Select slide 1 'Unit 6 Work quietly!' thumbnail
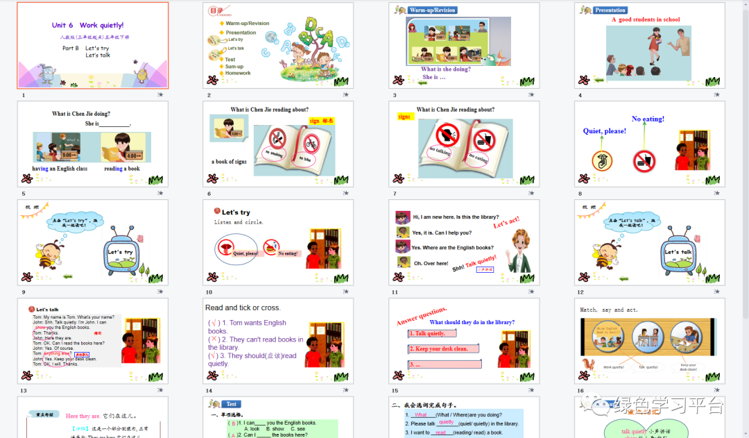This screenshot has width=749, height=438. coord(93,45)
